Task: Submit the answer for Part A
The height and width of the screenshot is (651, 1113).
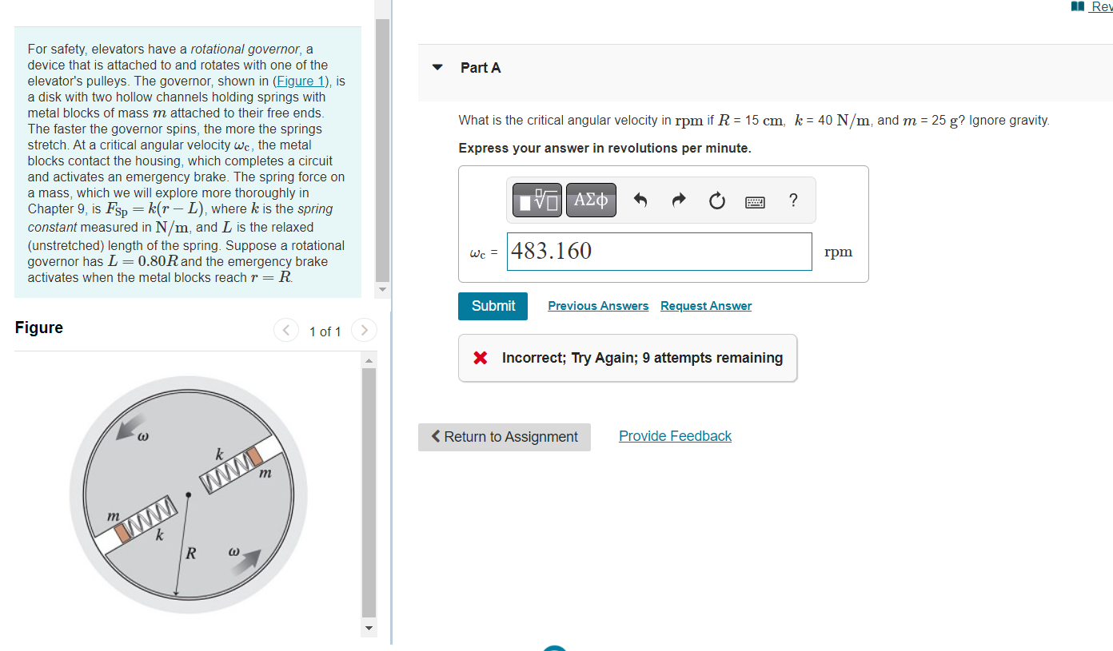Action: pyautogui.click(x=493, y=306)
